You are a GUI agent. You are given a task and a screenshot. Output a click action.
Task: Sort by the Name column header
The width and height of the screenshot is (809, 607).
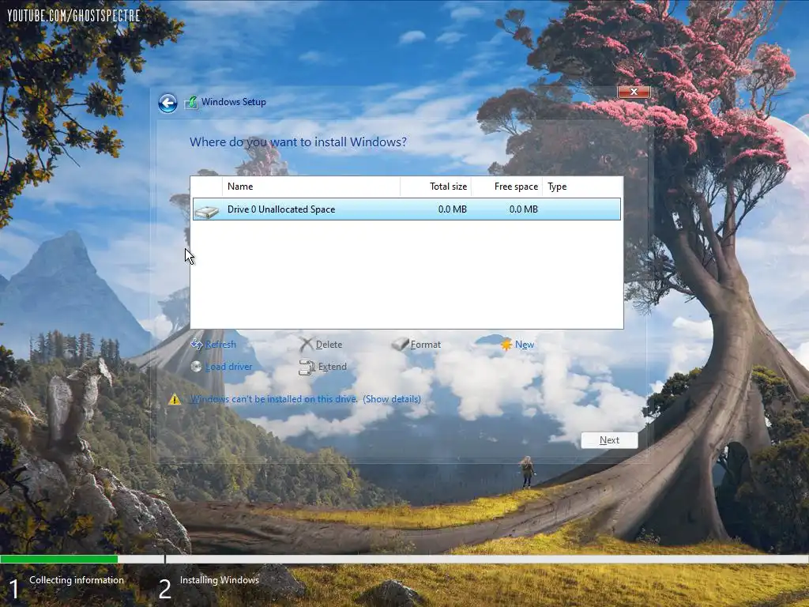(x=311, y=187)
